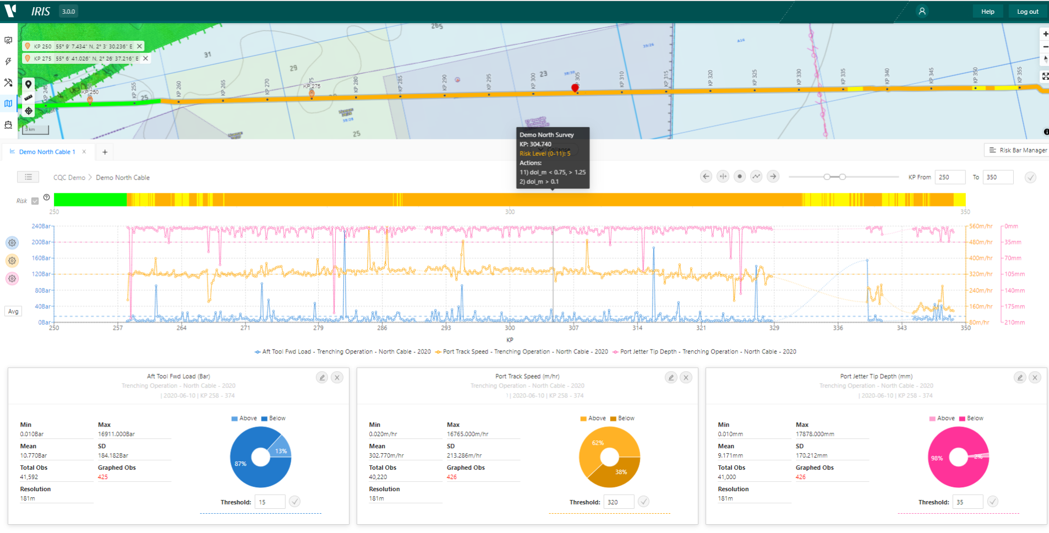Select the map crosshair target tool
This screenshot has height=533, width=1049.
click(x=28, y=111)
